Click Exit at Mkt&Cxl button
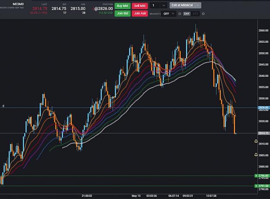270x199 pixels. 182,5
